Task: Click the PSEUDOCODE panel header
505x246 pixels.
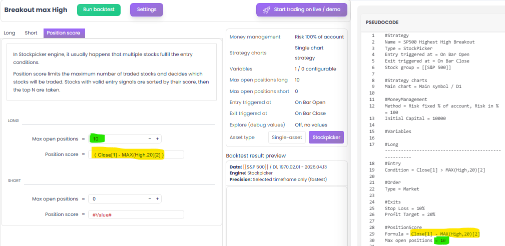Action: (x=382, y=22)
